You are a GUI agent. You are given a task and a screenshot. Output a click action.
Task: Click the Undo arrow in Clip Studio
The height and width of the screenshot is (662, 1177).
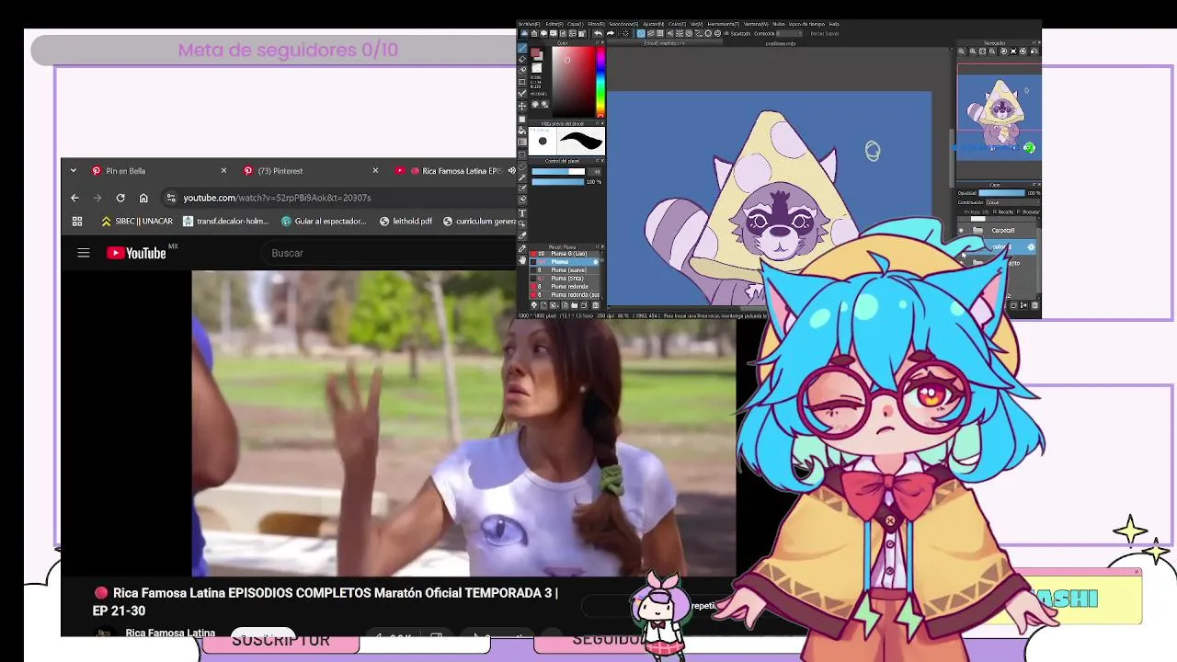pos(598,33)
